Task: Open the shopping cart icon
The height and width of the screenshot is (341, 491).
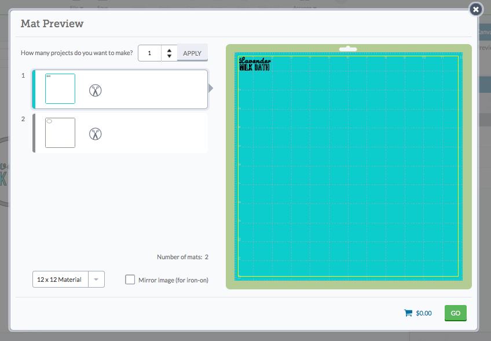Action: pyautogui.click(x=408, y=313)
